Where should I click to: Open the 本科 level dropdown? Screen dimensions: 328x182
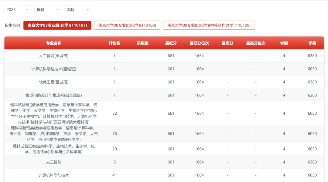(78, 10)
